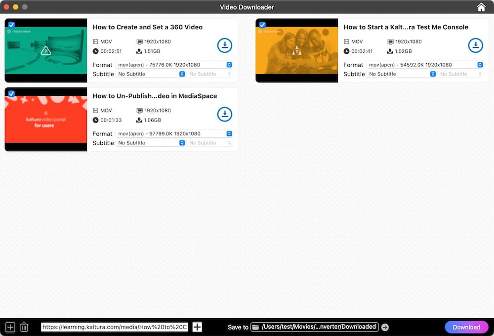Viewport: 494px width, 336px height.
Task: Open the Home screen via the house icon
Action: pos(481,7)
